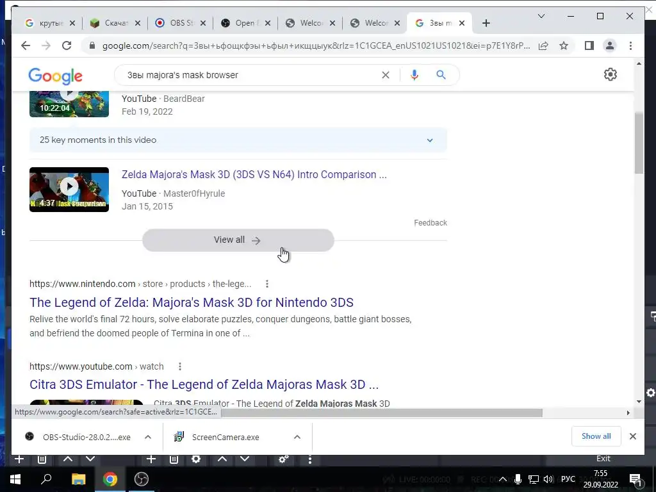Screen dimensions: 656x492
Task: Open the OBS-Studio-28.0.2 exe download
Action: (x=78, y=437)
